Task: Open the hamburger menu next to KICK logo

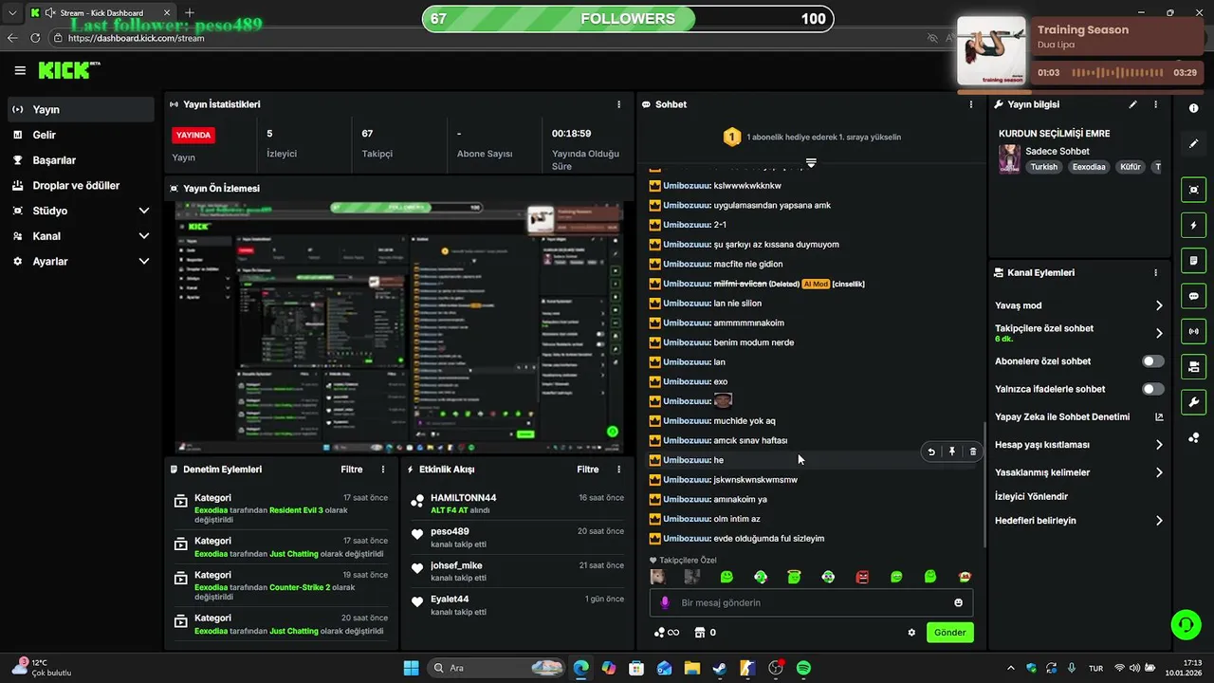Action: 20,70
